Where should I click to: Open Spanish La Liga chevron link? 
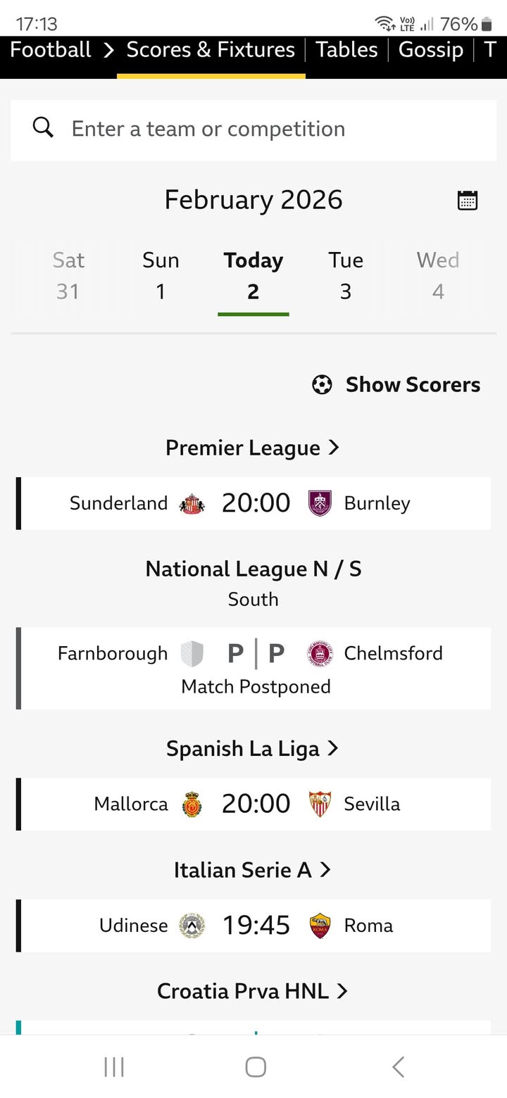click(334, 748)
